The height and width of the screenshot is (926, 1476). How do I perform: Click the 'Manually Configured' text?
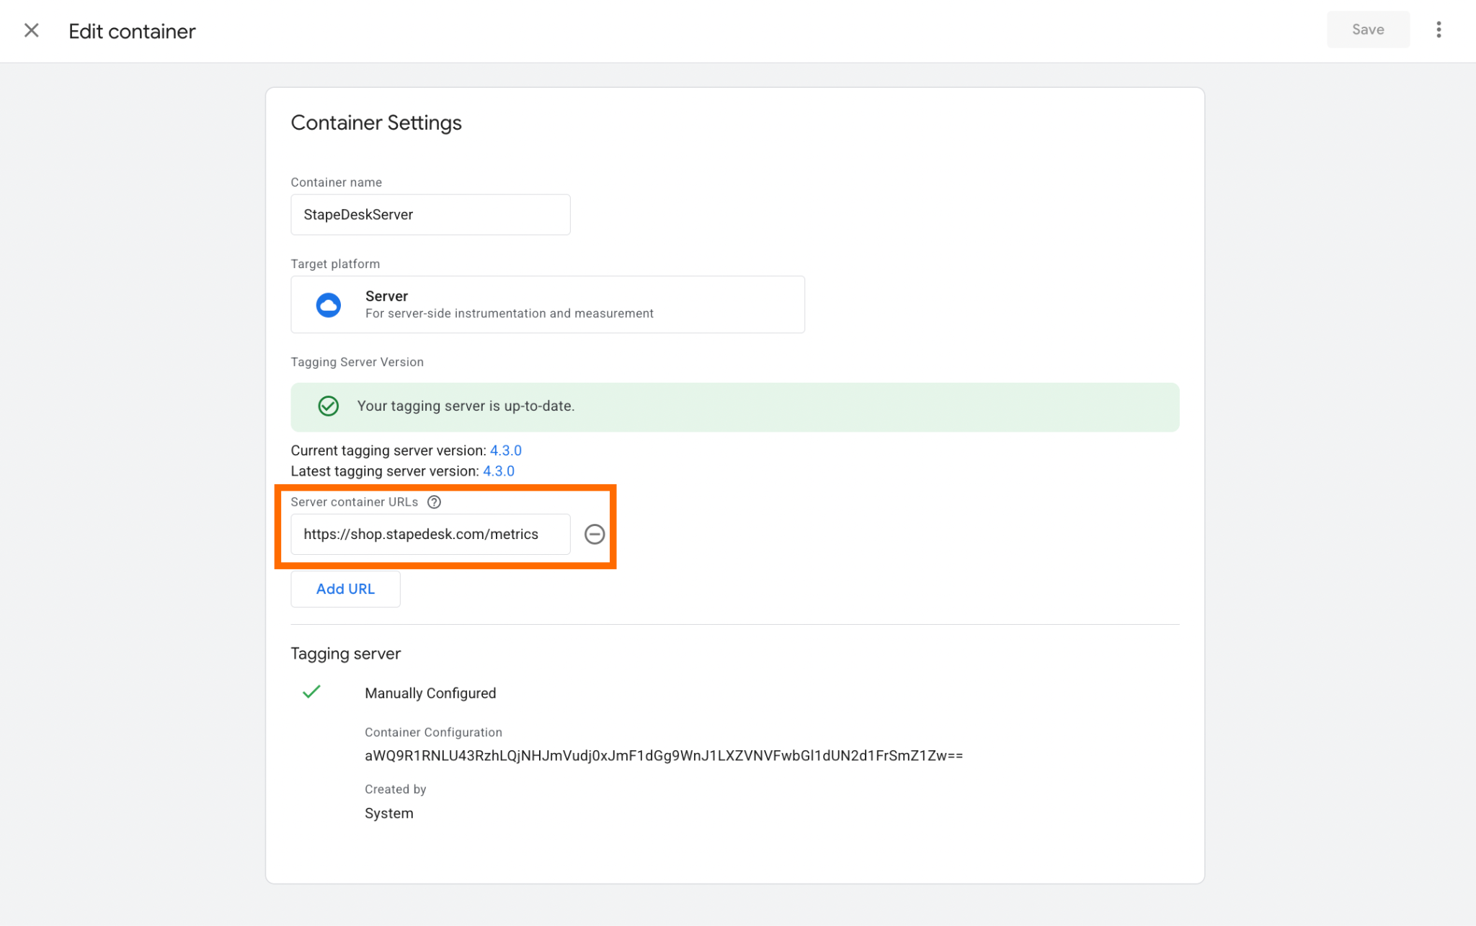coord(430,693)
